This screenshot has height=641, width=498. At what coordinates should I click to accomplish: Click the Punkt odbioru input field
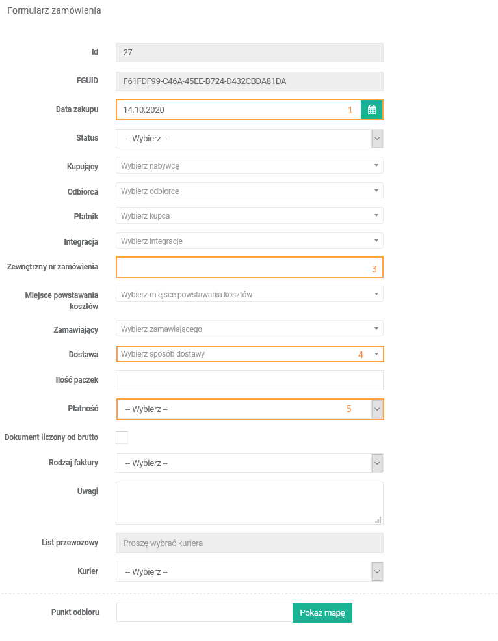pyautogui.click(x=204, y=612)
